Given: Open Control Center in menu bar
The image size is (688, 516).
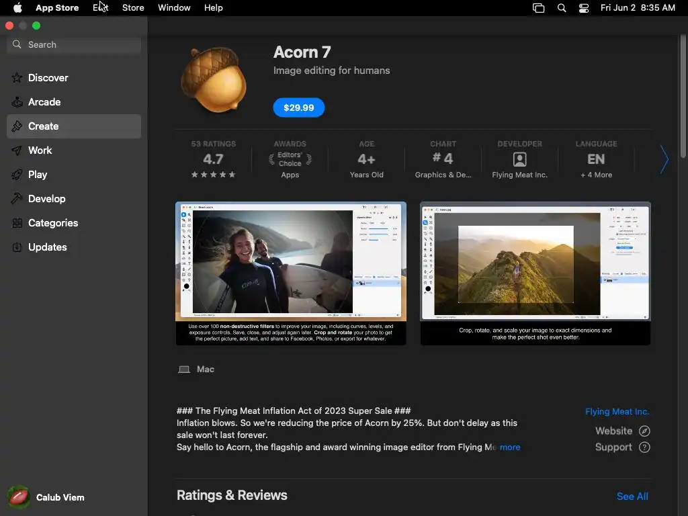Looking at the screenshot, I should click(x=584, y=8).
